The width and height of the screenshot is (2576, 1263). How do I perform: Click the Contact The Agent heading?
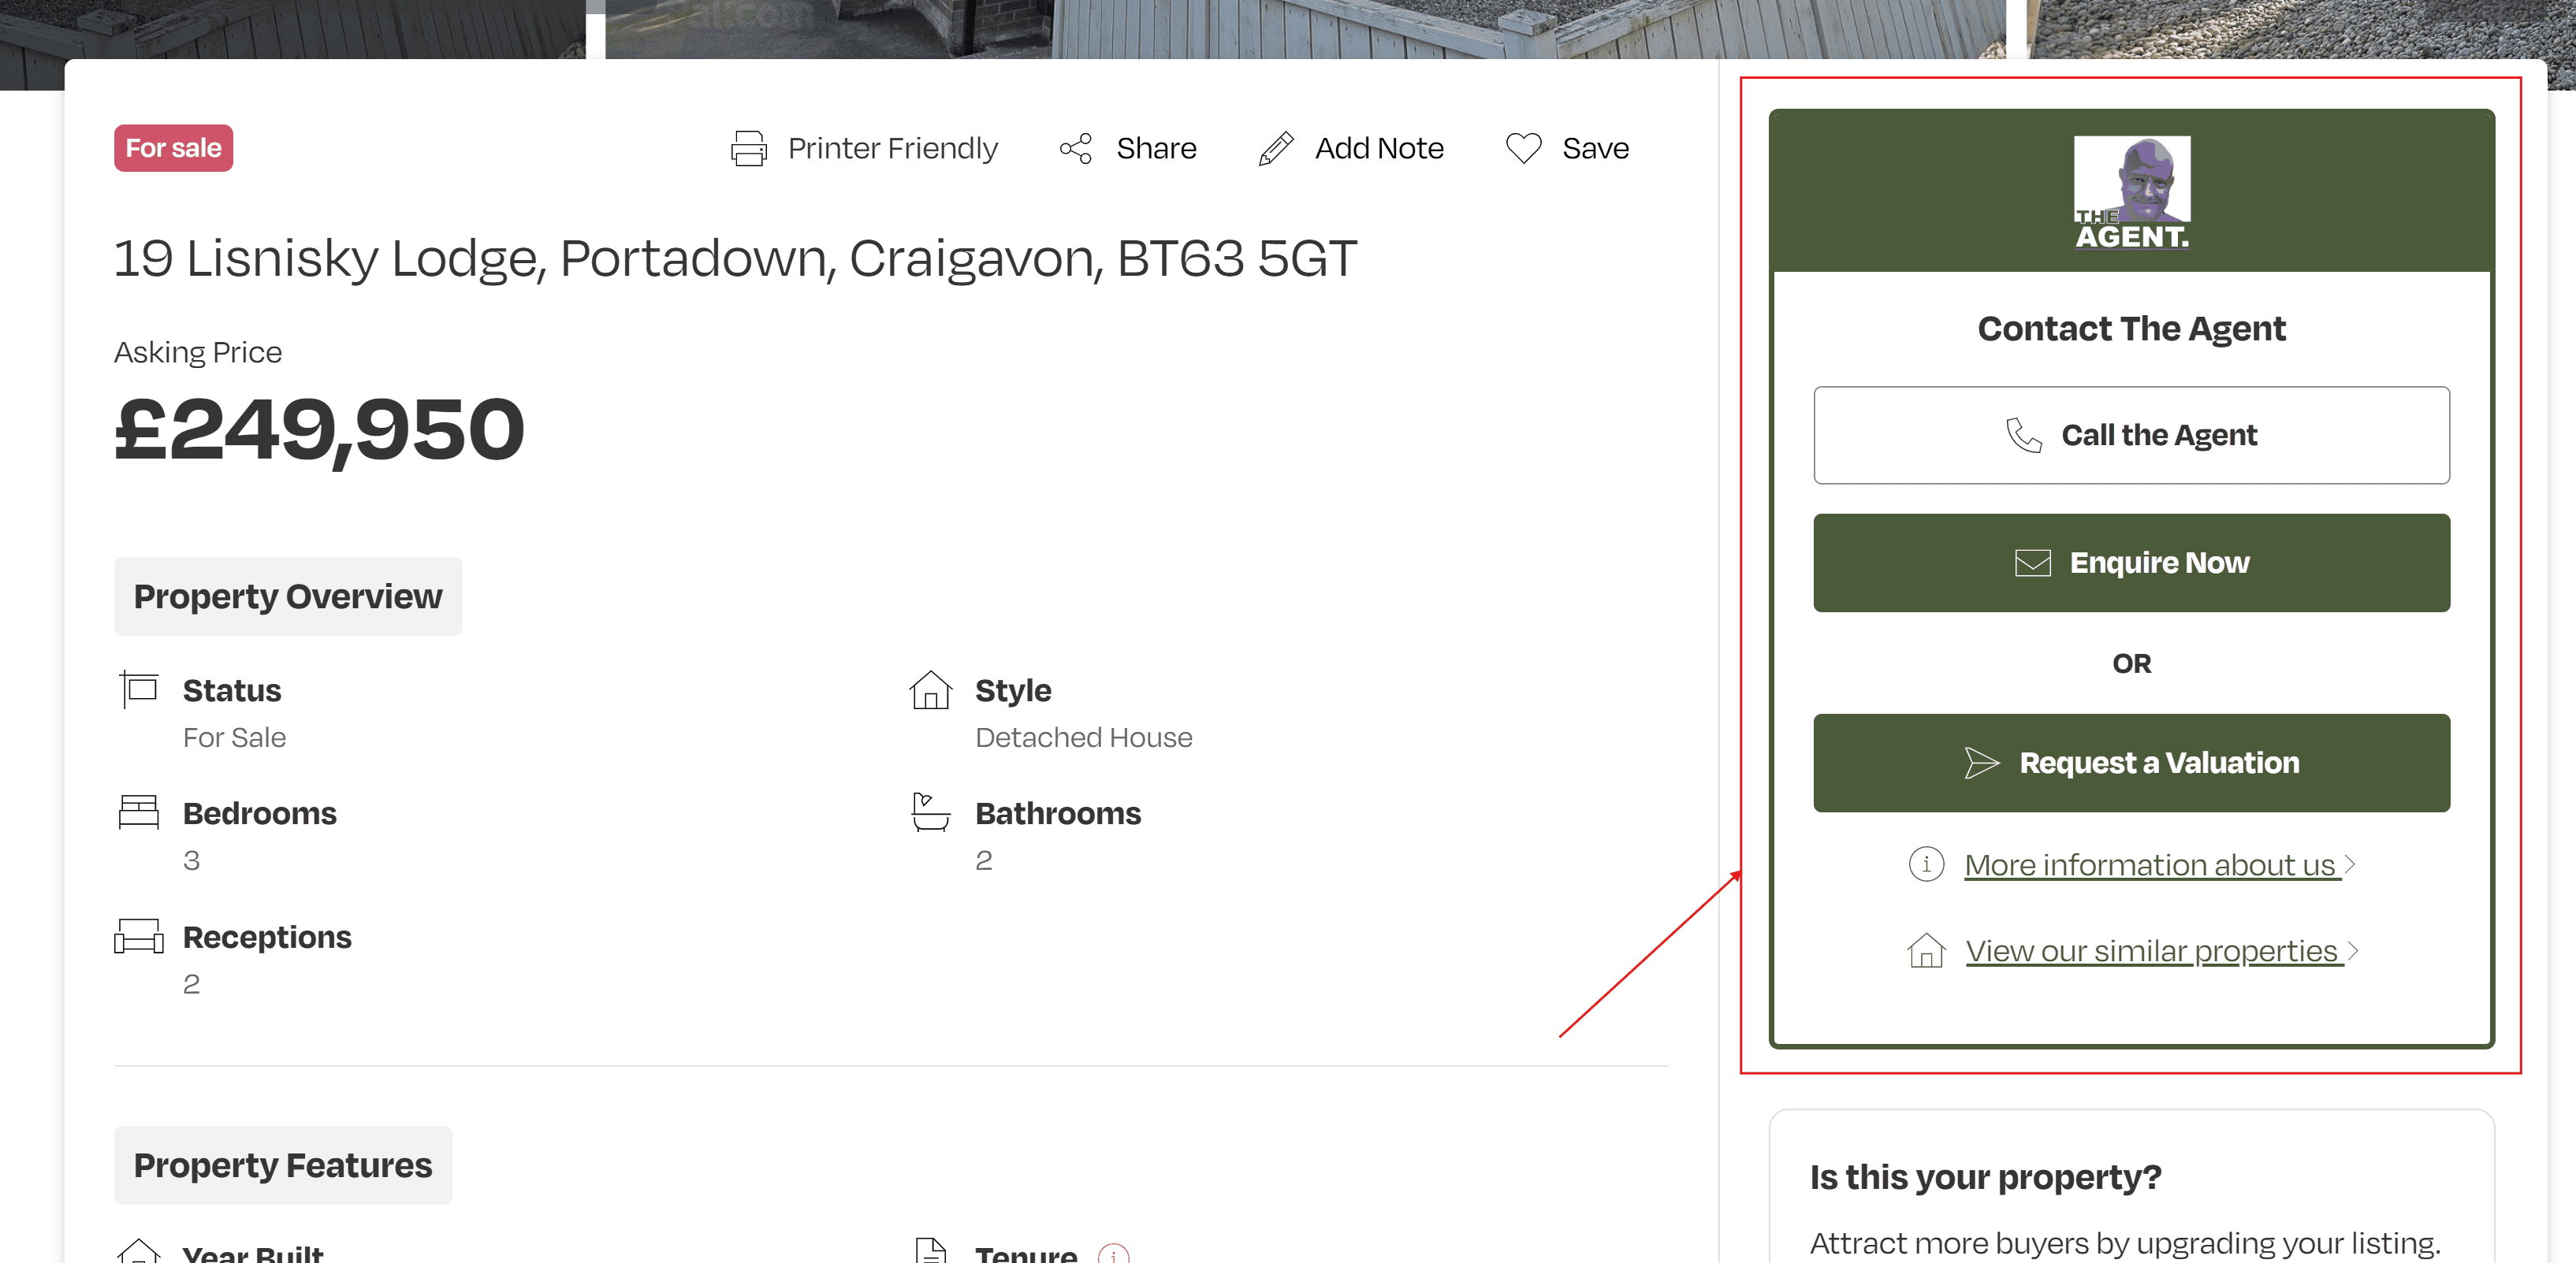coord(2131,329)
